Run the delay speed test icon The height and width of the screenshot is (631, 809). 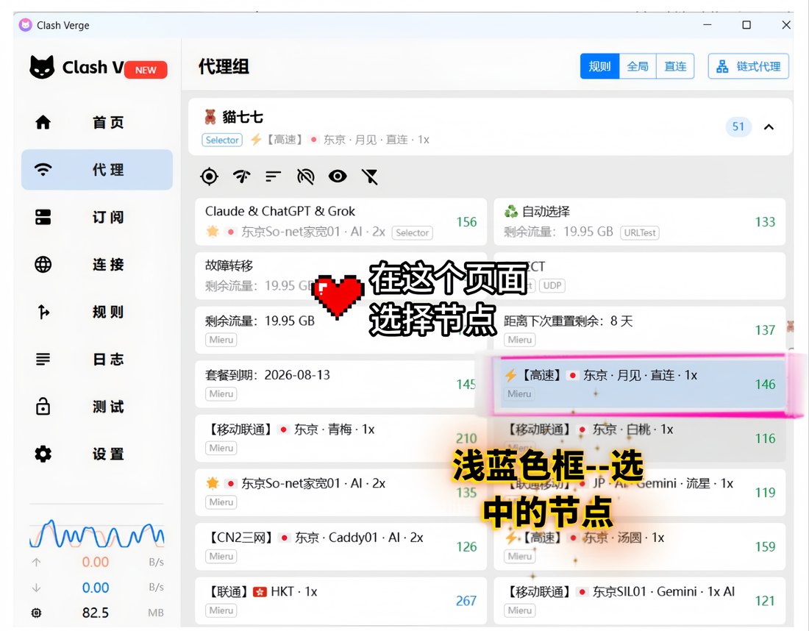(241, 177)
